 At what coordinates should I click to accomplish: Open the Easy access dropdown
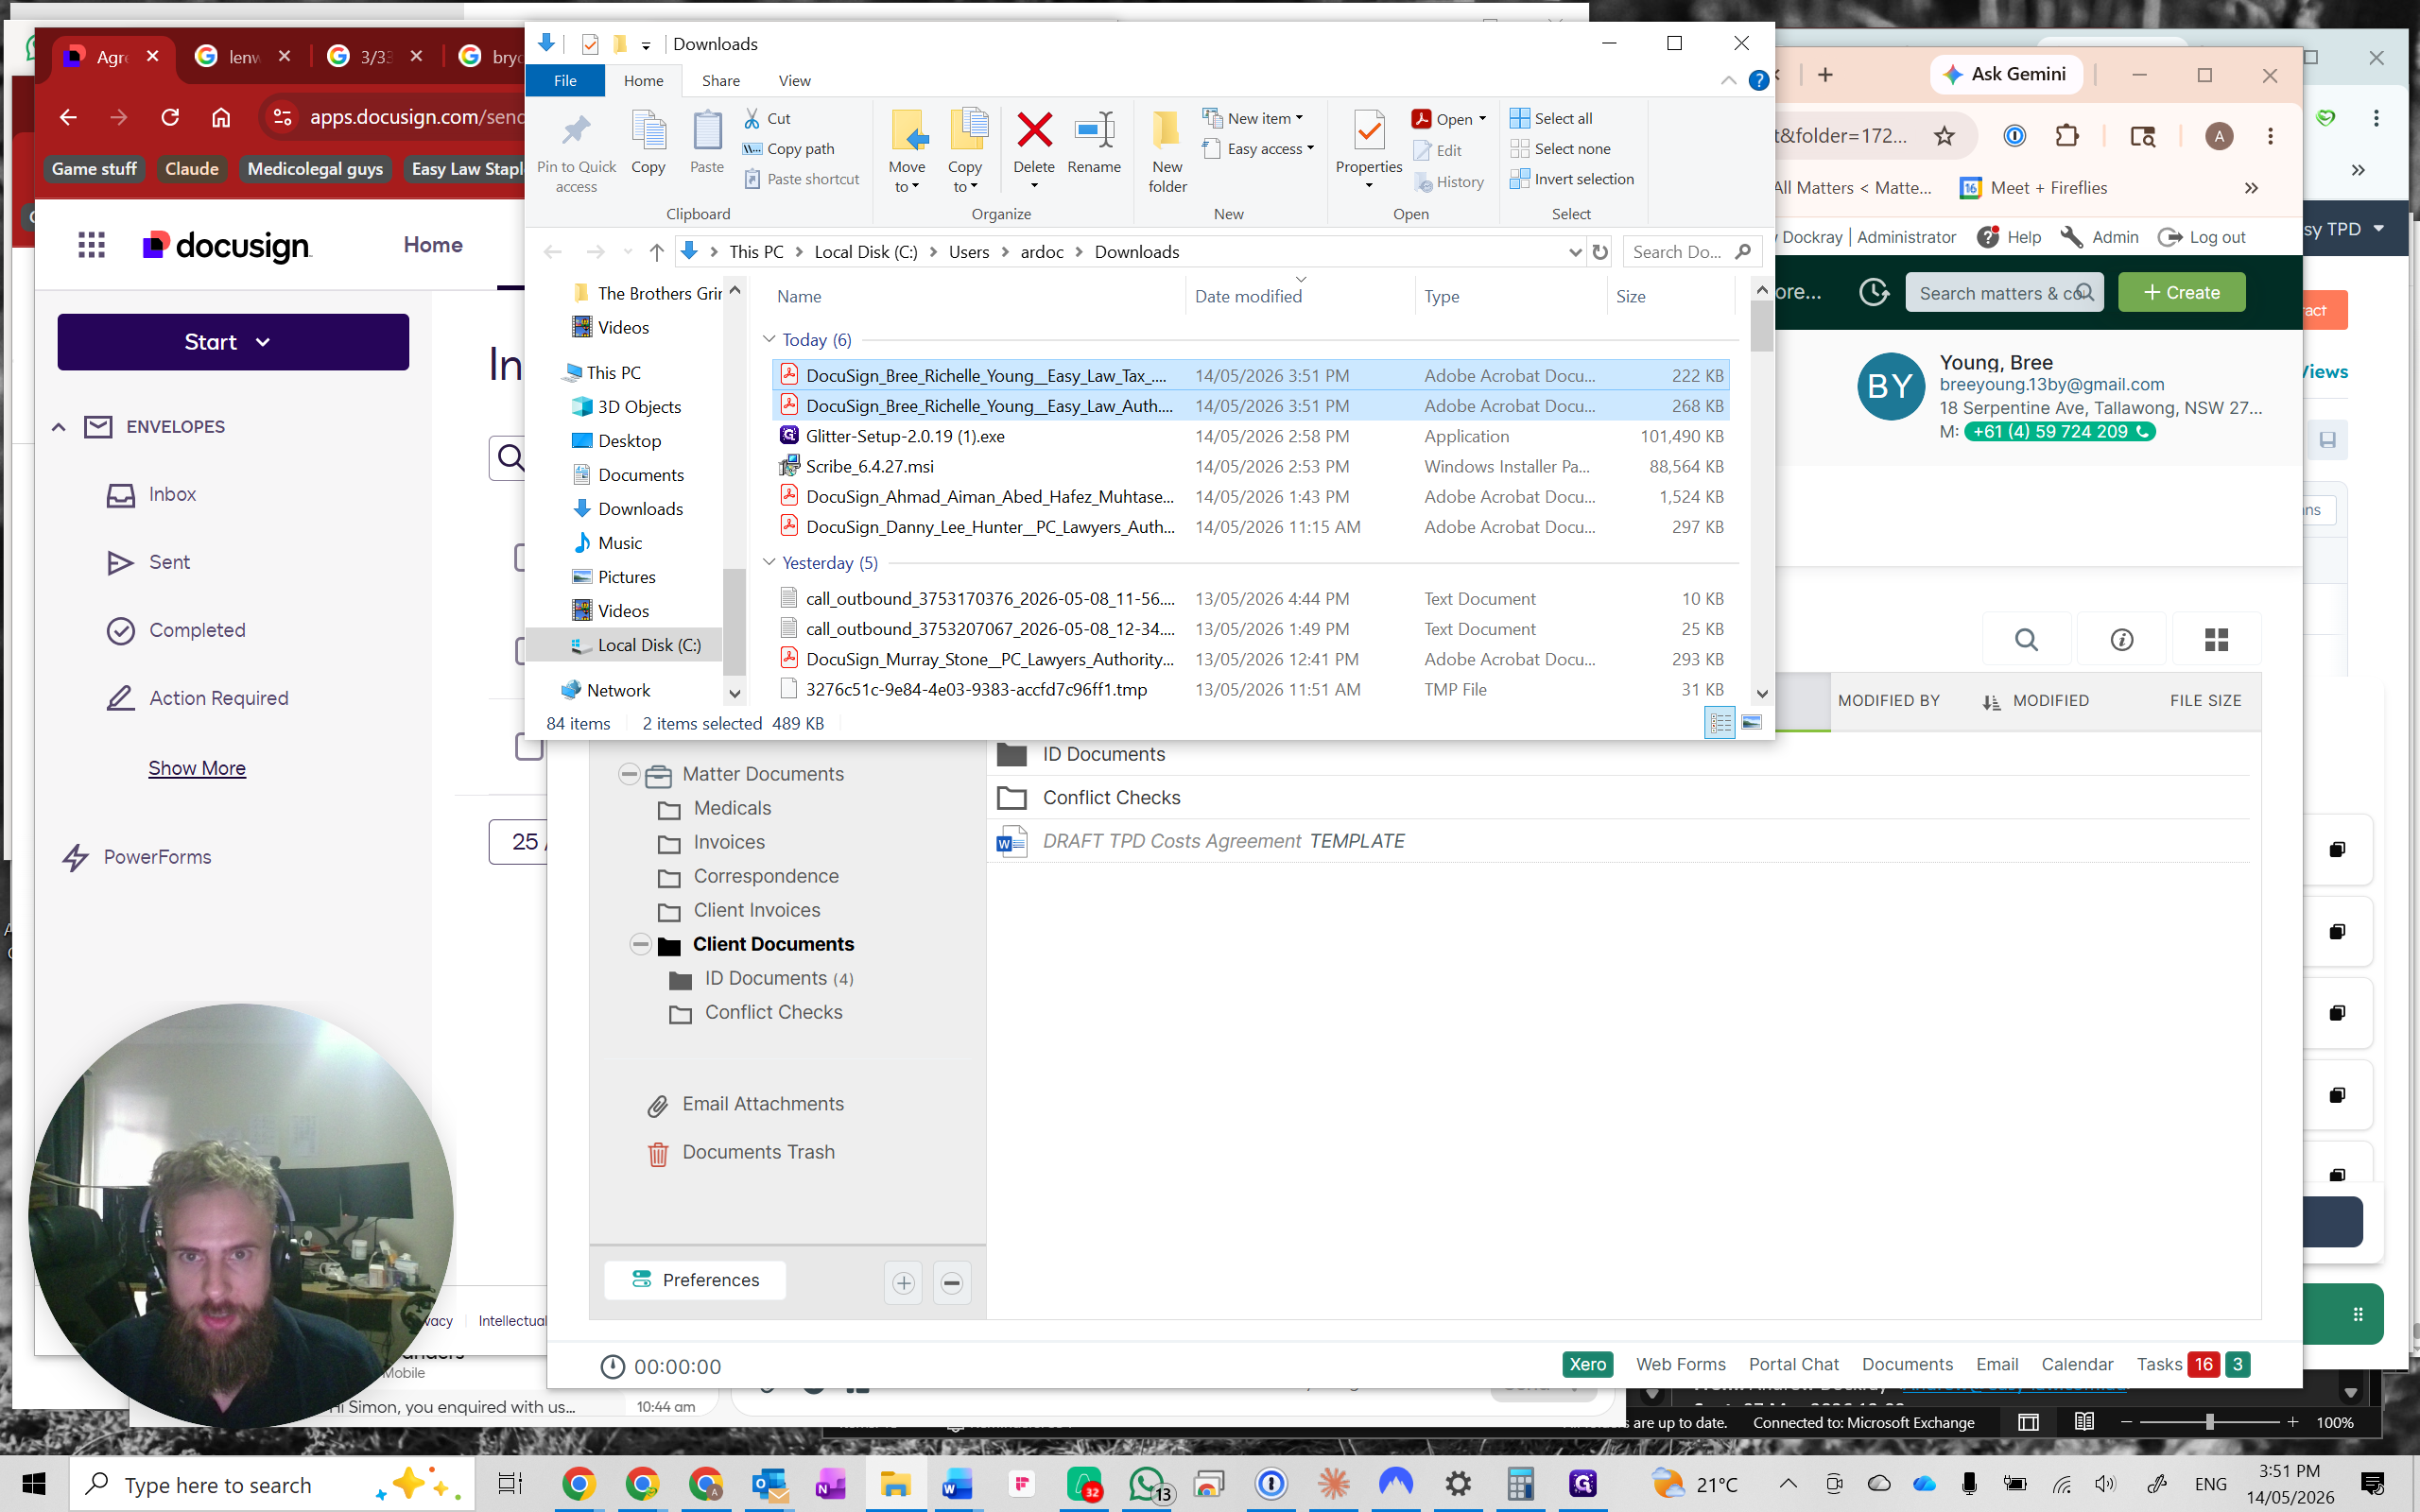pos(1259,149)
